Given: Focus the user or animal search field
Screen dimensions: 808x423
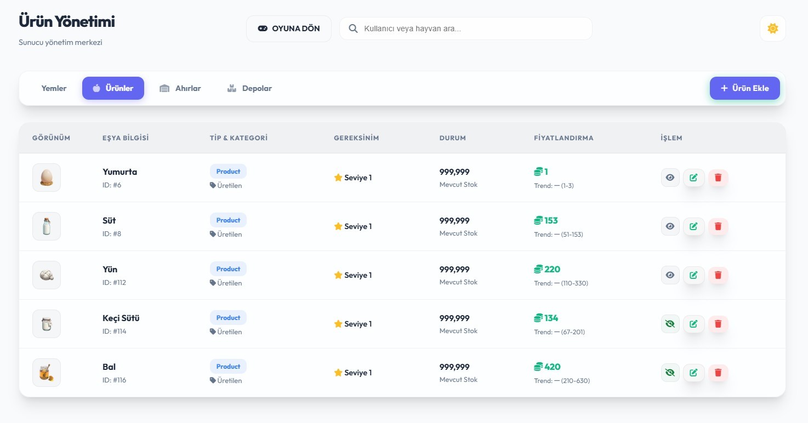Looking at the screenshot, I should pos(471,28).
